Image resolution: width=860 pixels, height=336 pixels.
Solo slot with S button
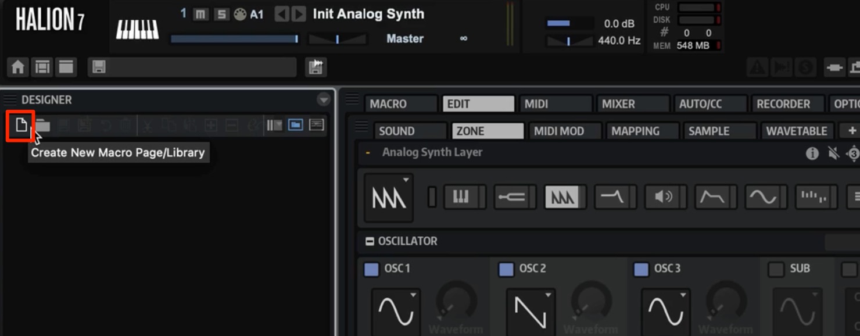(x=221, y=15)
